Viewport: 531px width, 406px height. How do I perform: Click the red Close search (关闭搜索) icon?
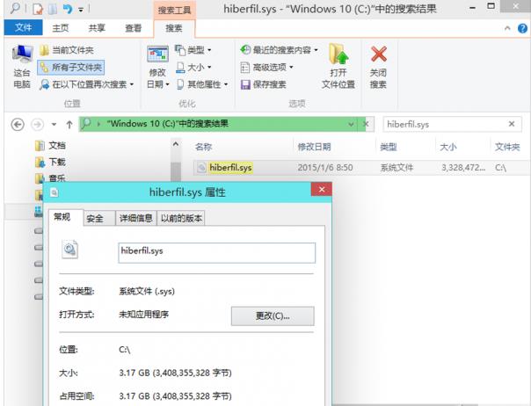coord(378,54)
